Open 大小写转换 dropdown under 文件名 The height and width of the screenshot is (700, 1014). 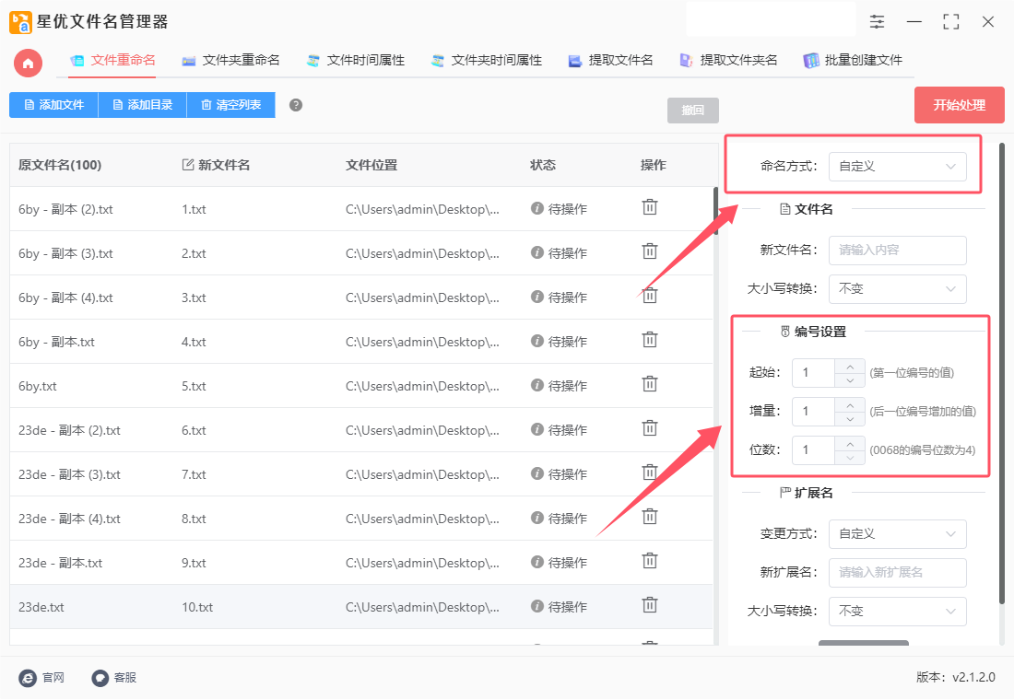pyautogui.click(x=897, y=289)
